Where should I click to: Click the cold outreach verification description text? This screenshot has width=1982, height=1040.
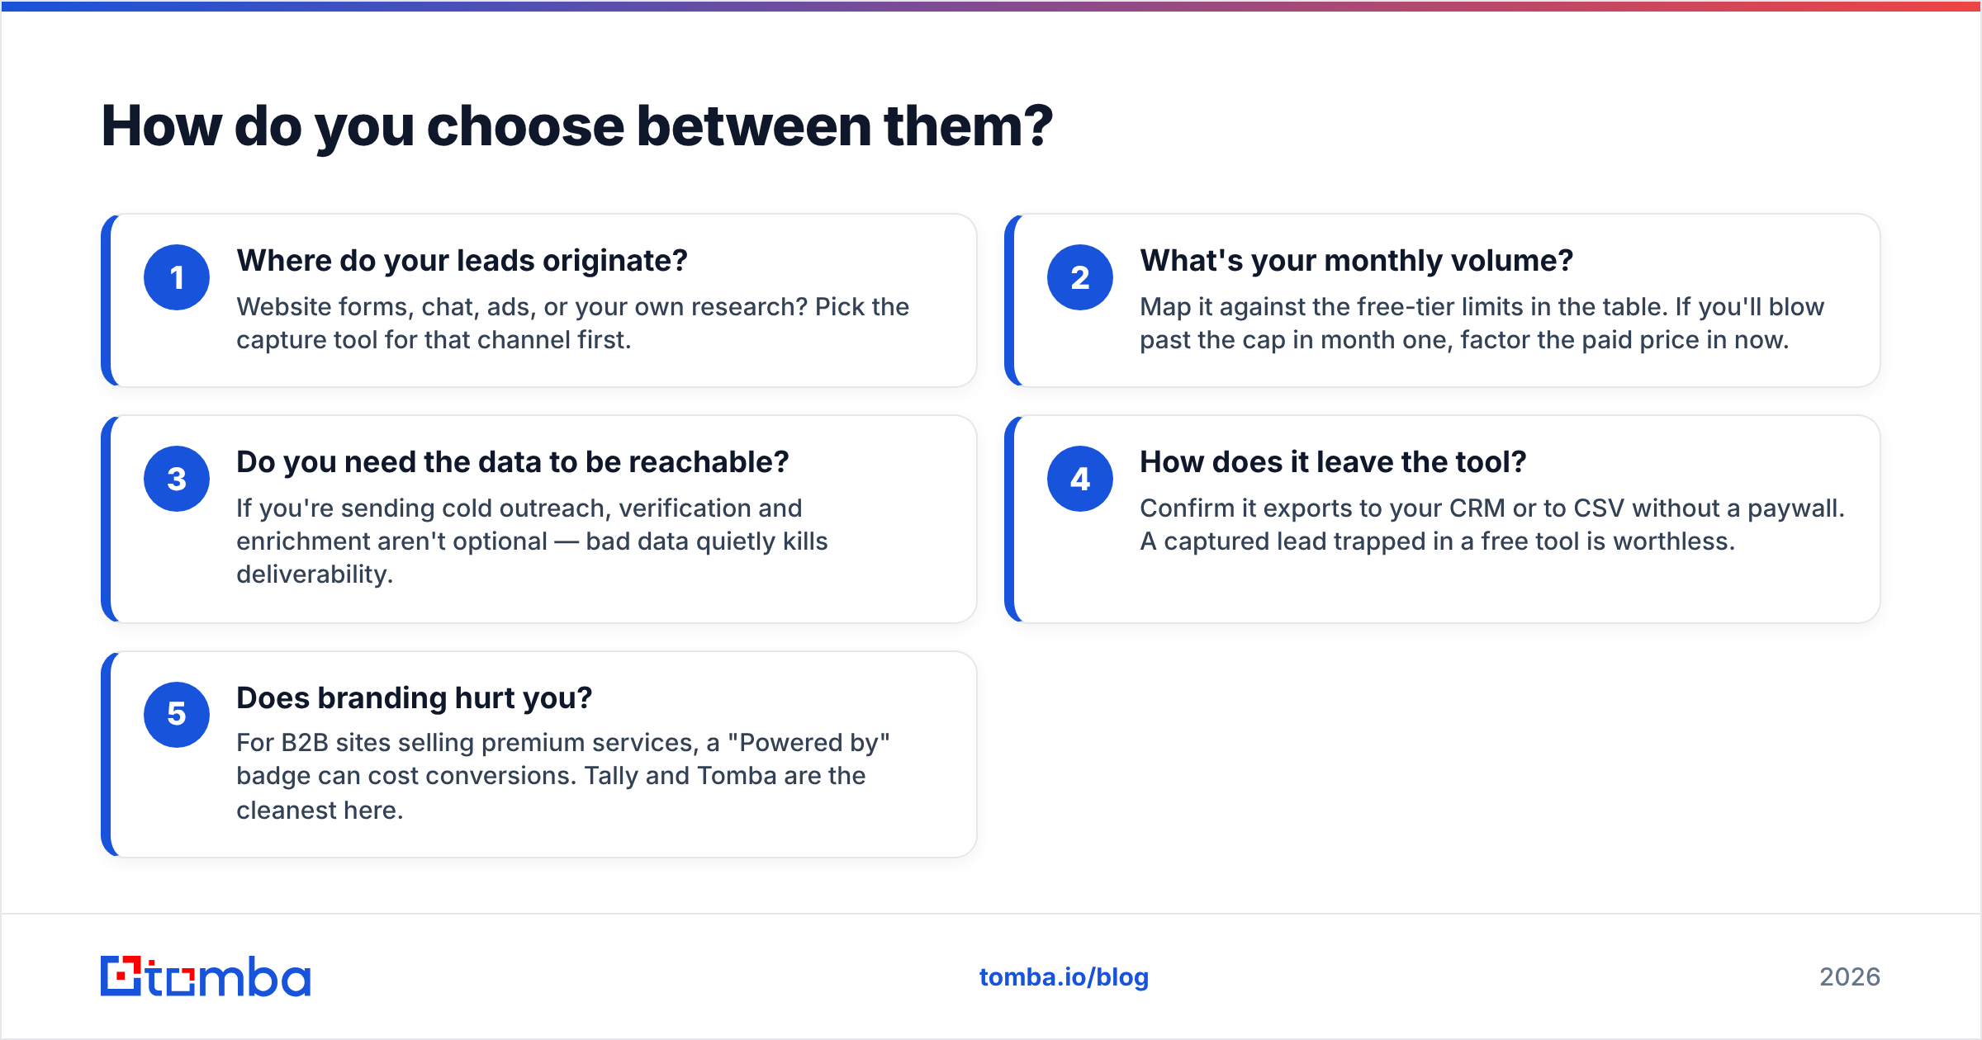(x=532, y=541)
